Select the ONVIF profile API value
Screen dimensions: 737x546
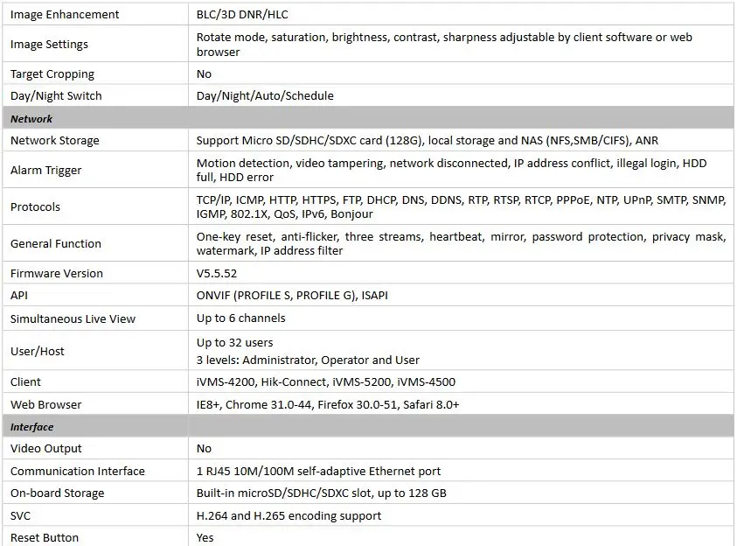click(x=292, y=296)
